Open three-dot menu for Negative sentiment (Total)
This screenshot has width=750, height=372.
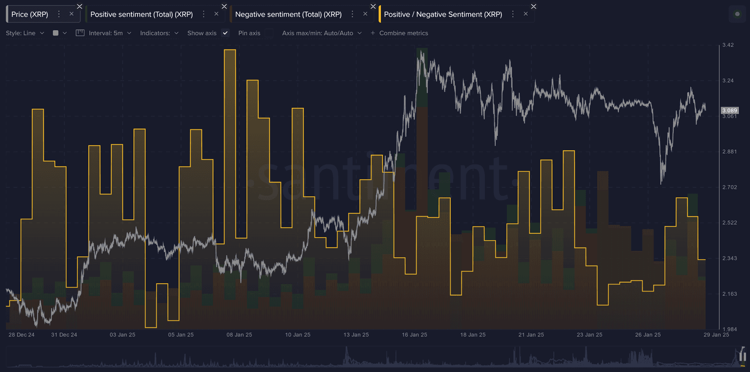353,14
